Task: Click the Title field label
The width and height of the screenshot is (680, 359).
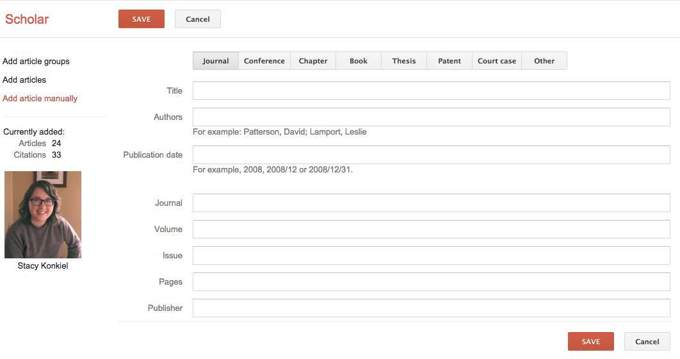Action: tap(174, 91)
